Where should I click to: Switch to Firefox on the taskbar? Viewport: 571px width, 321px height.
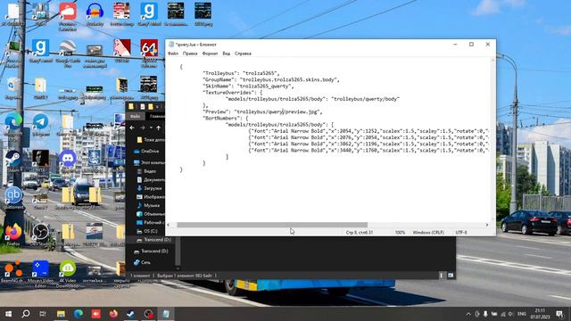(x=113, y=314)
